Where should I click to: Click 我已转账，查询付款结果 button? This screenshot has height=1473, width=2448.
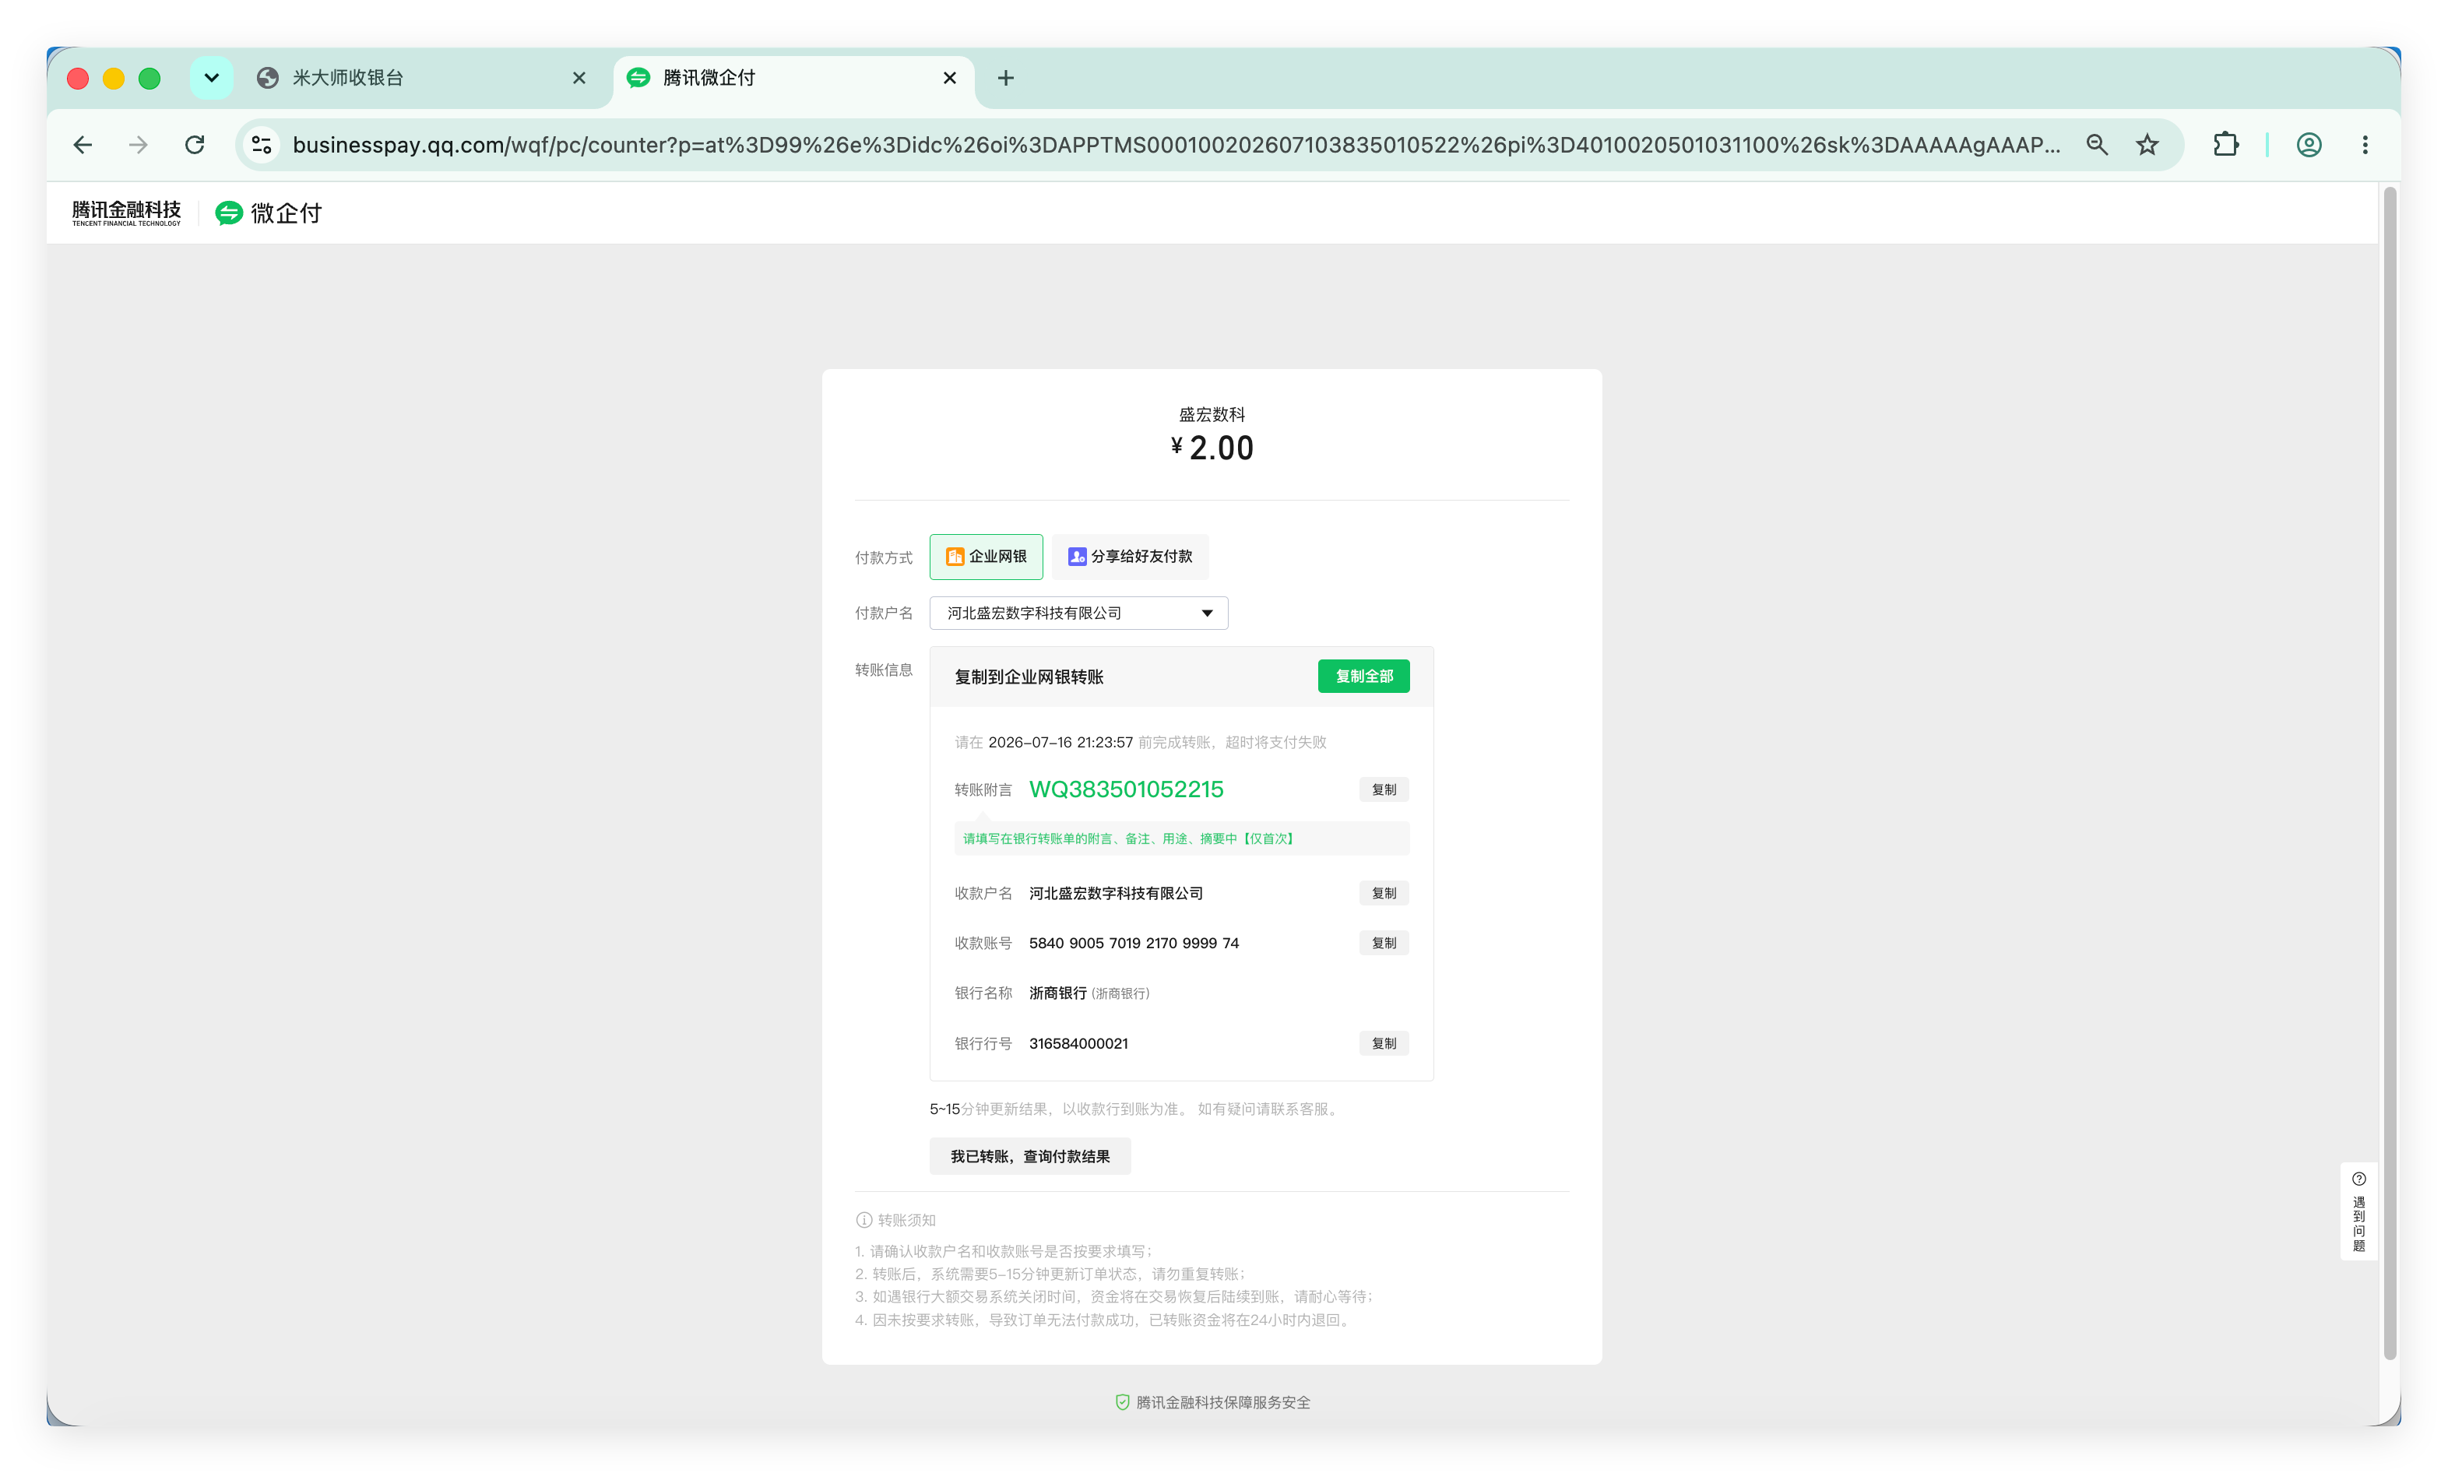(1029, 1156)
